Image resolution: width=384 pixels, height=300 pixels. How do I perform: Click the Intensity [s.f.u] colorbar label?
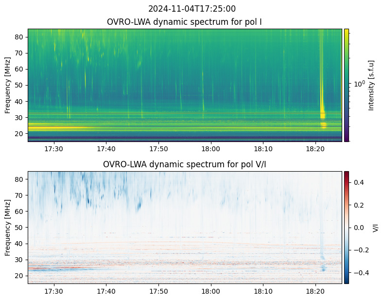[x=371, y=86]
